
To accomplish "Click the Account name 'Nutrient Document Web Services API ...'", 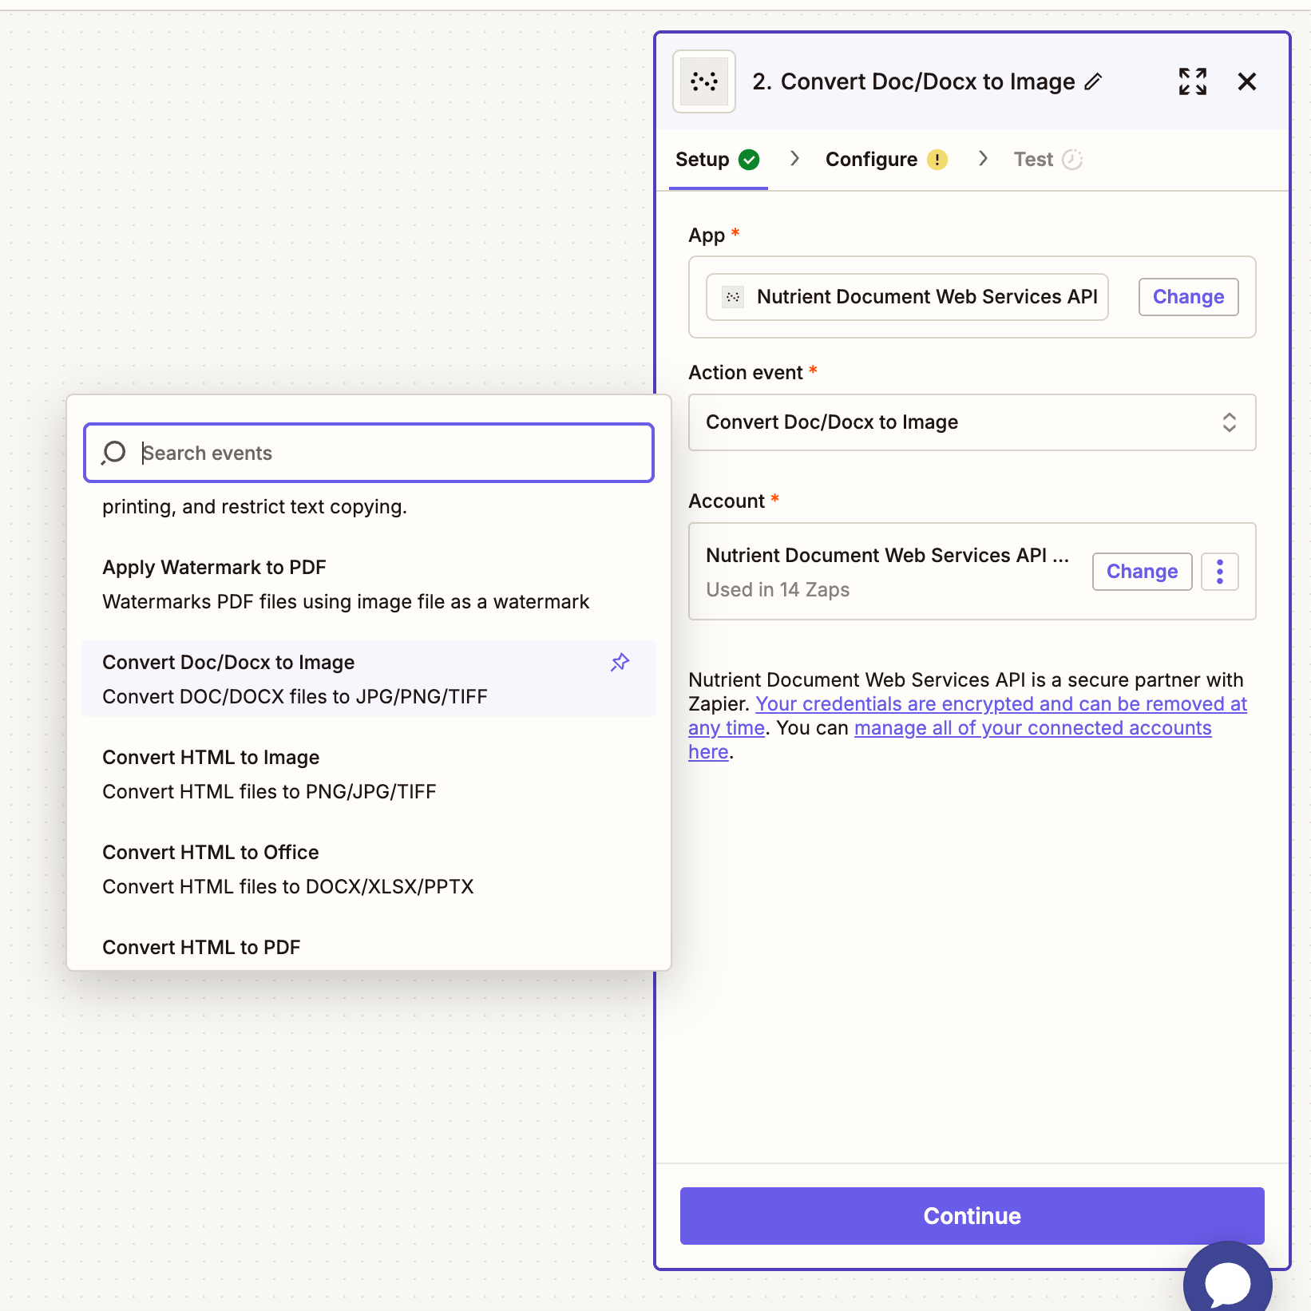I will 887,556.
